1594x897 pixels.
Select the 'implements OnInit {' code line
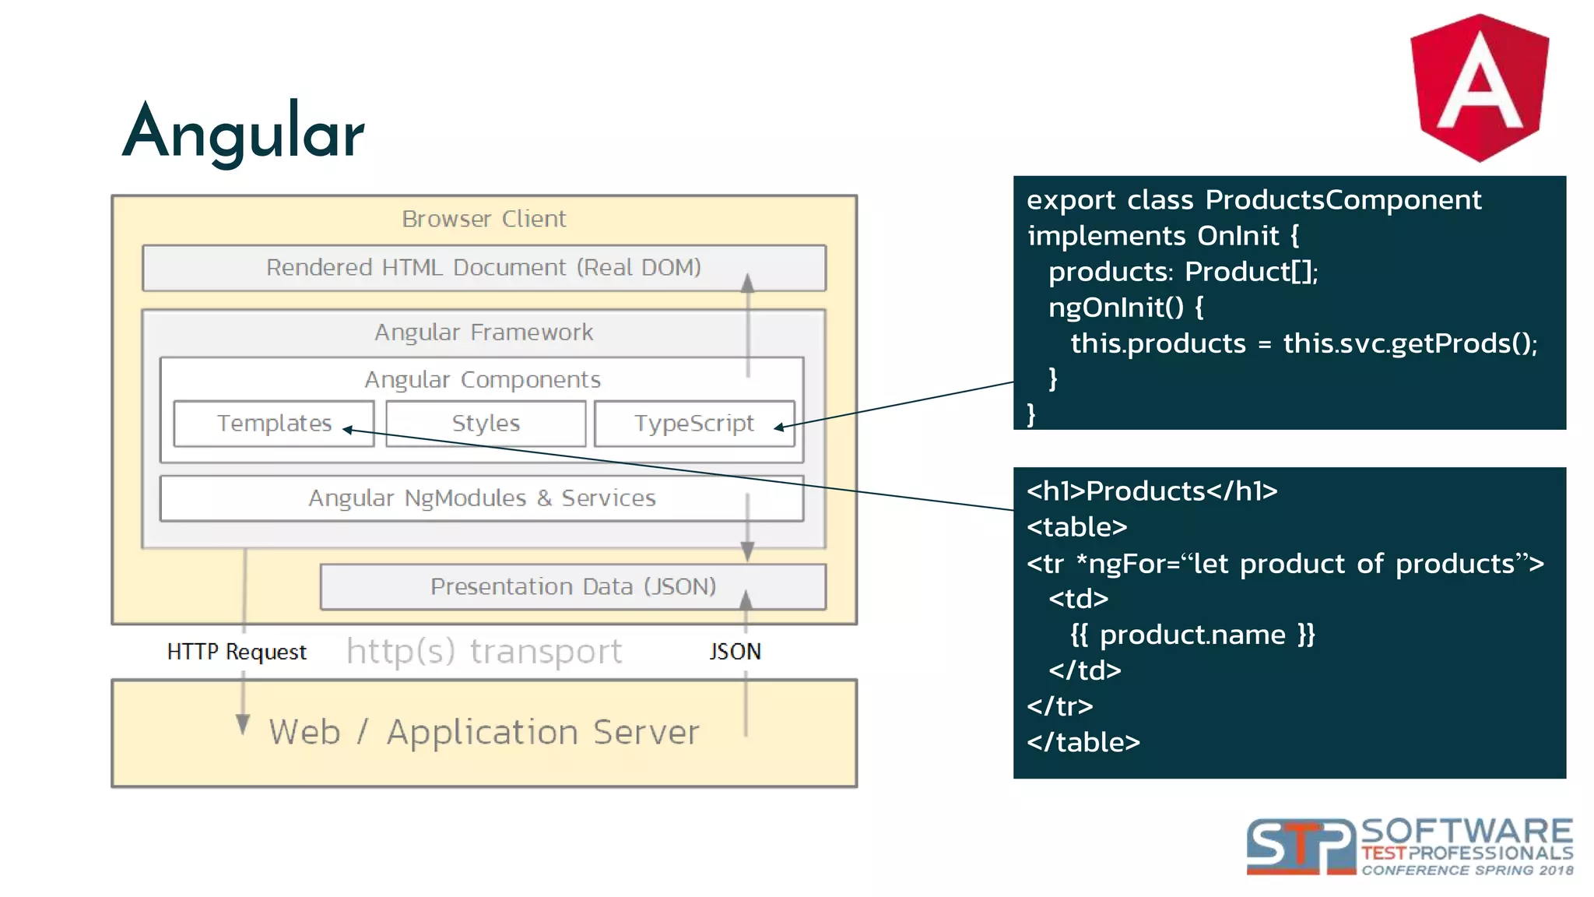pos(1163,236)
